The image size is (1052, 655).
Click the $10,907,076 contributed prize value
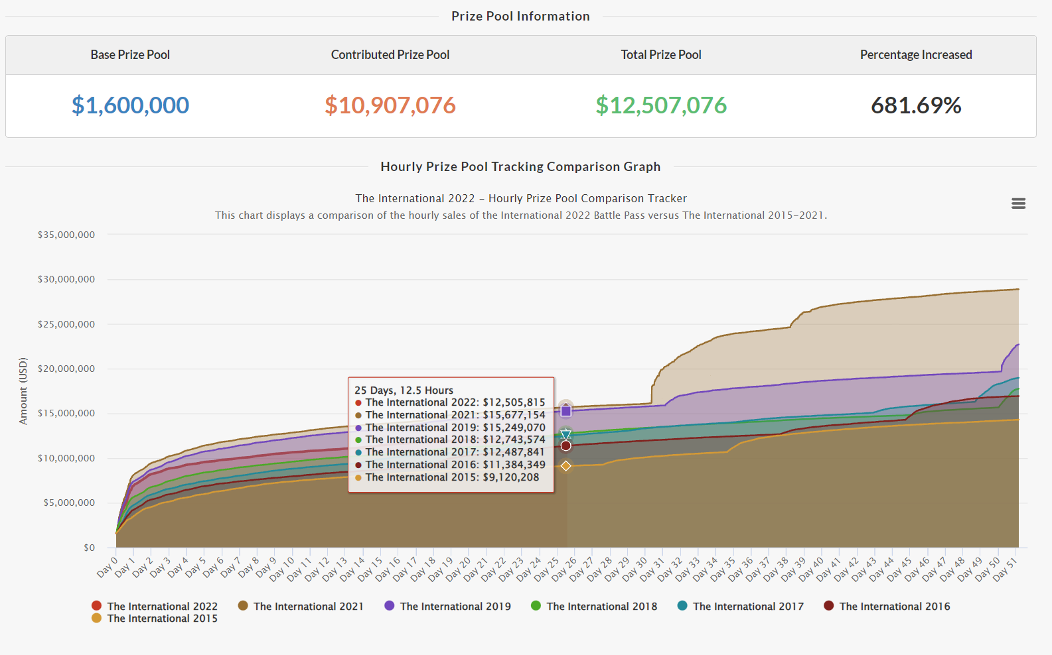tap(390, 105)
